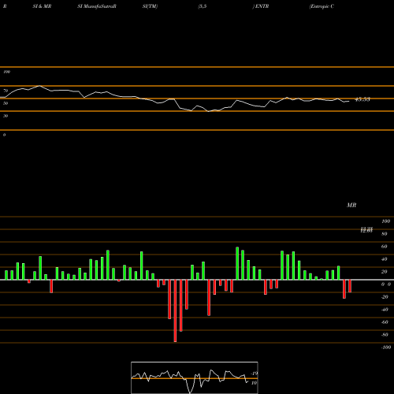
Task: Click the MR axis label -40
Action: [385, 310]
